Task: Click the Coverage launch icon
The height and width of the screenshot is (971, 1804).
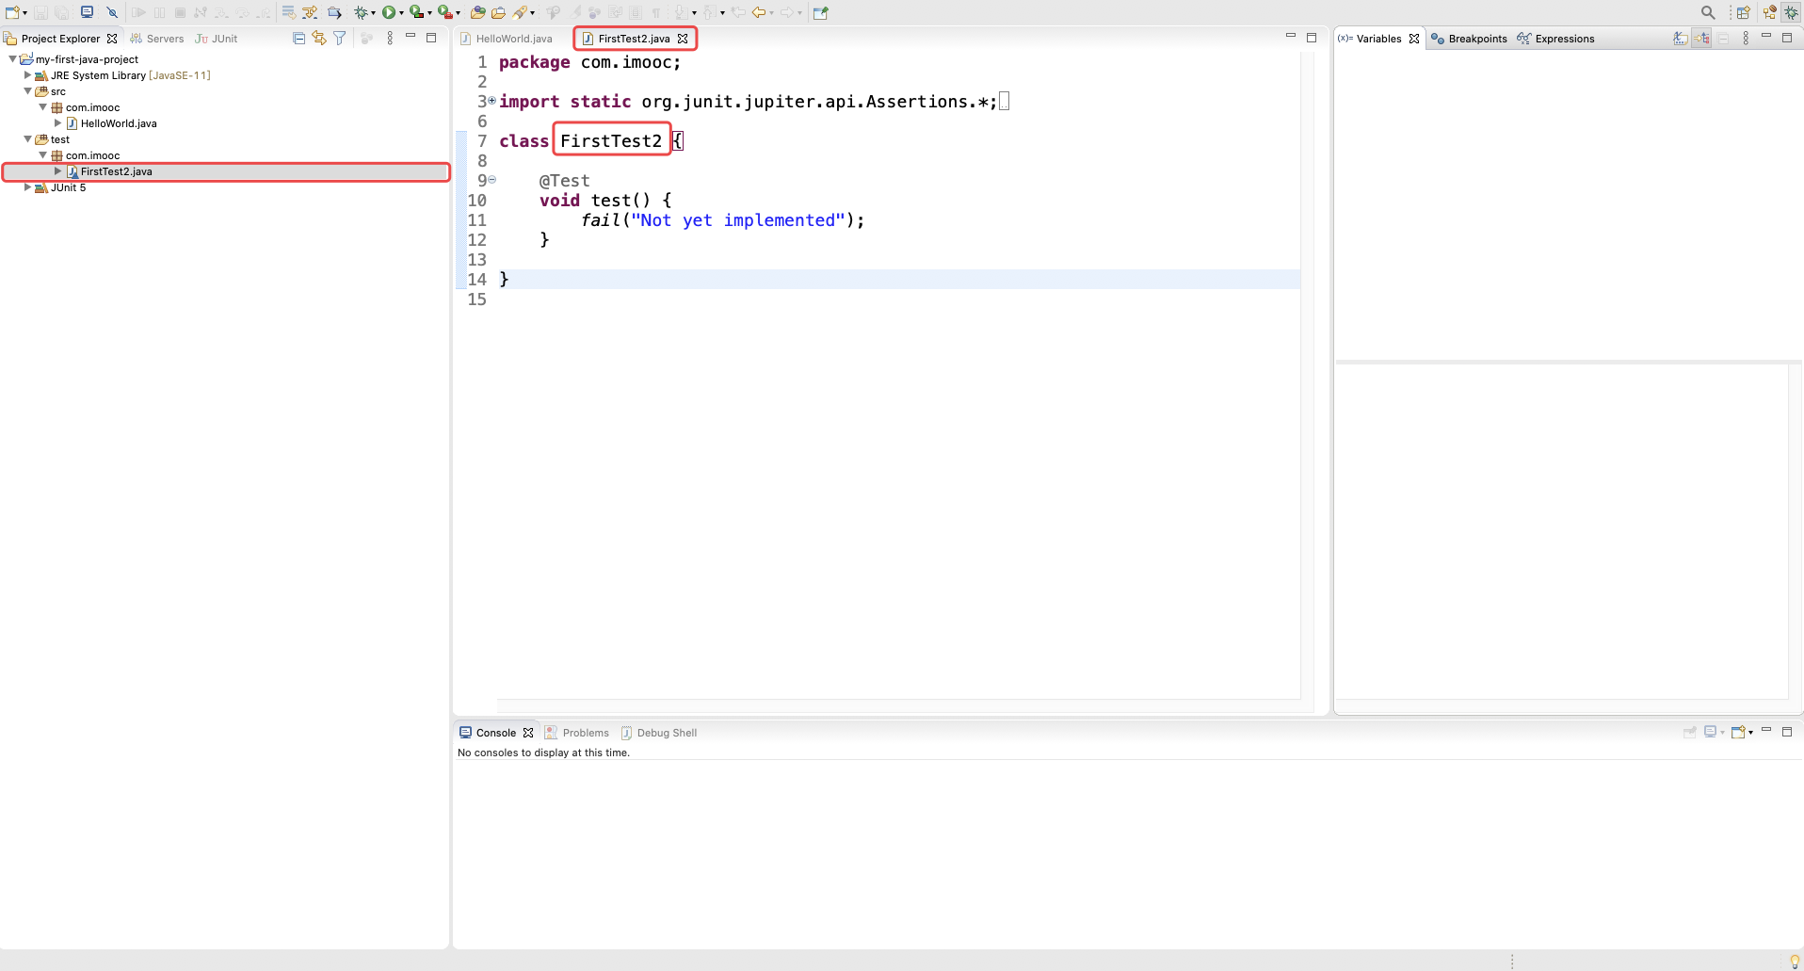Action: [416, 12]
